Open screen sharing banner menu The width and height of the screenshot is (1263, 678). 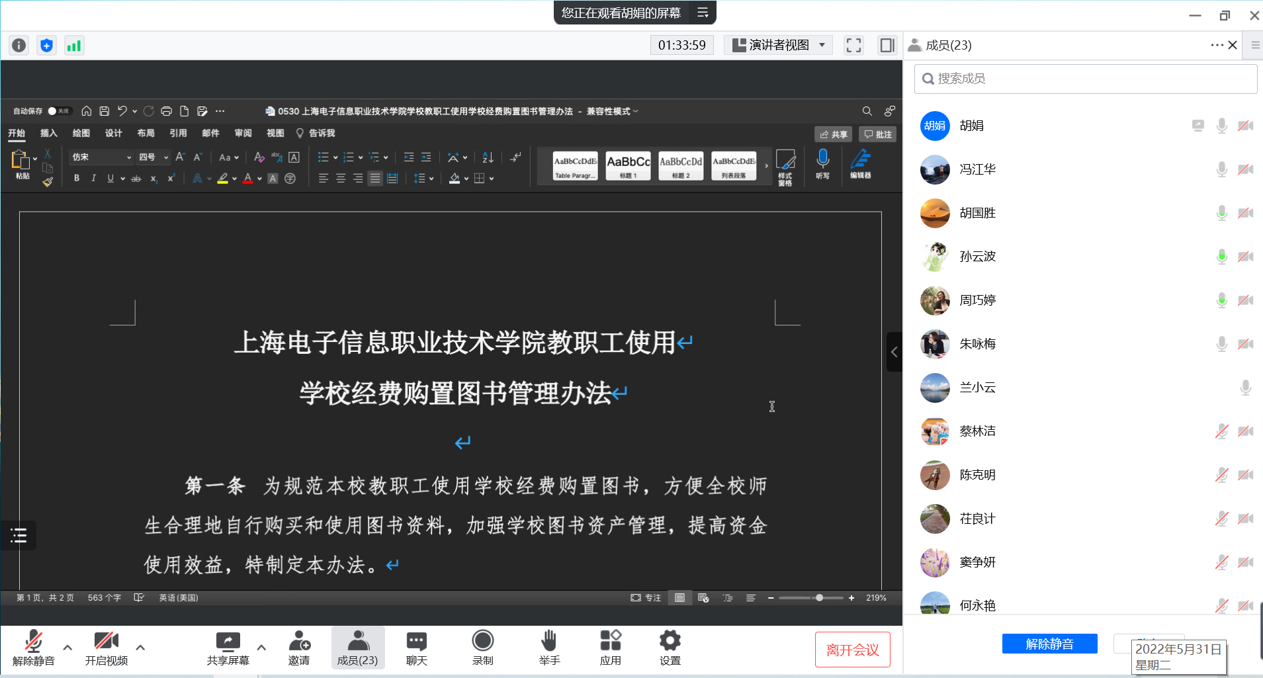coord(703,13)
